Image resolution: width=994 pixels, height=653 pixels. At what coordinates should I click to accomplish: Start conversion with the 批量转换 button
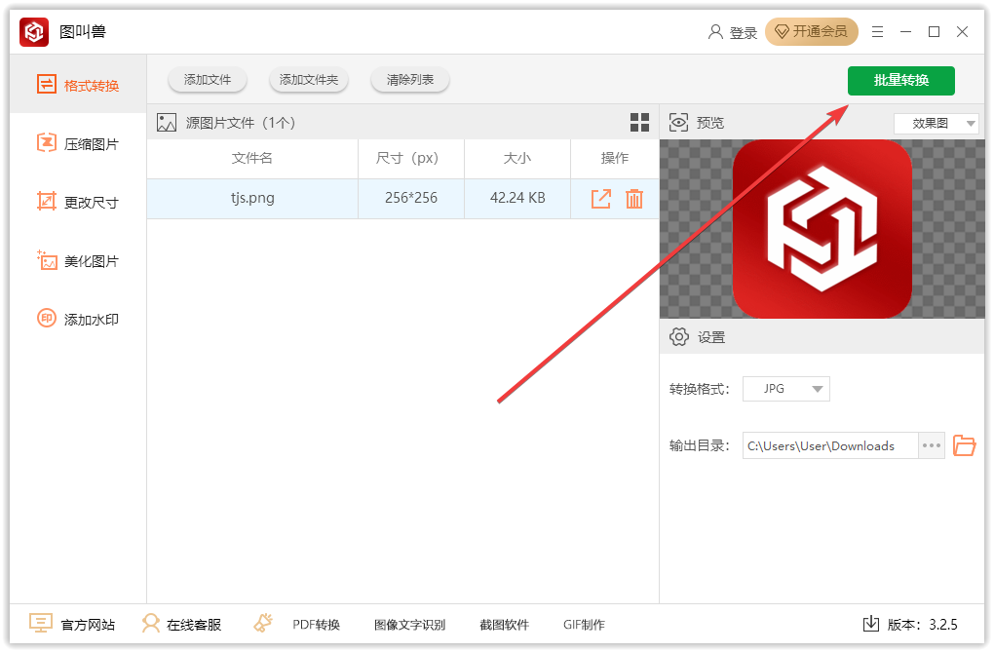(x=900, y=81)
